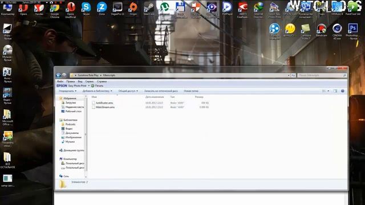Open the Camtasia Studio 7 icon
The width and height of the screenshot is (365, 205).
(x=306, y=32)
